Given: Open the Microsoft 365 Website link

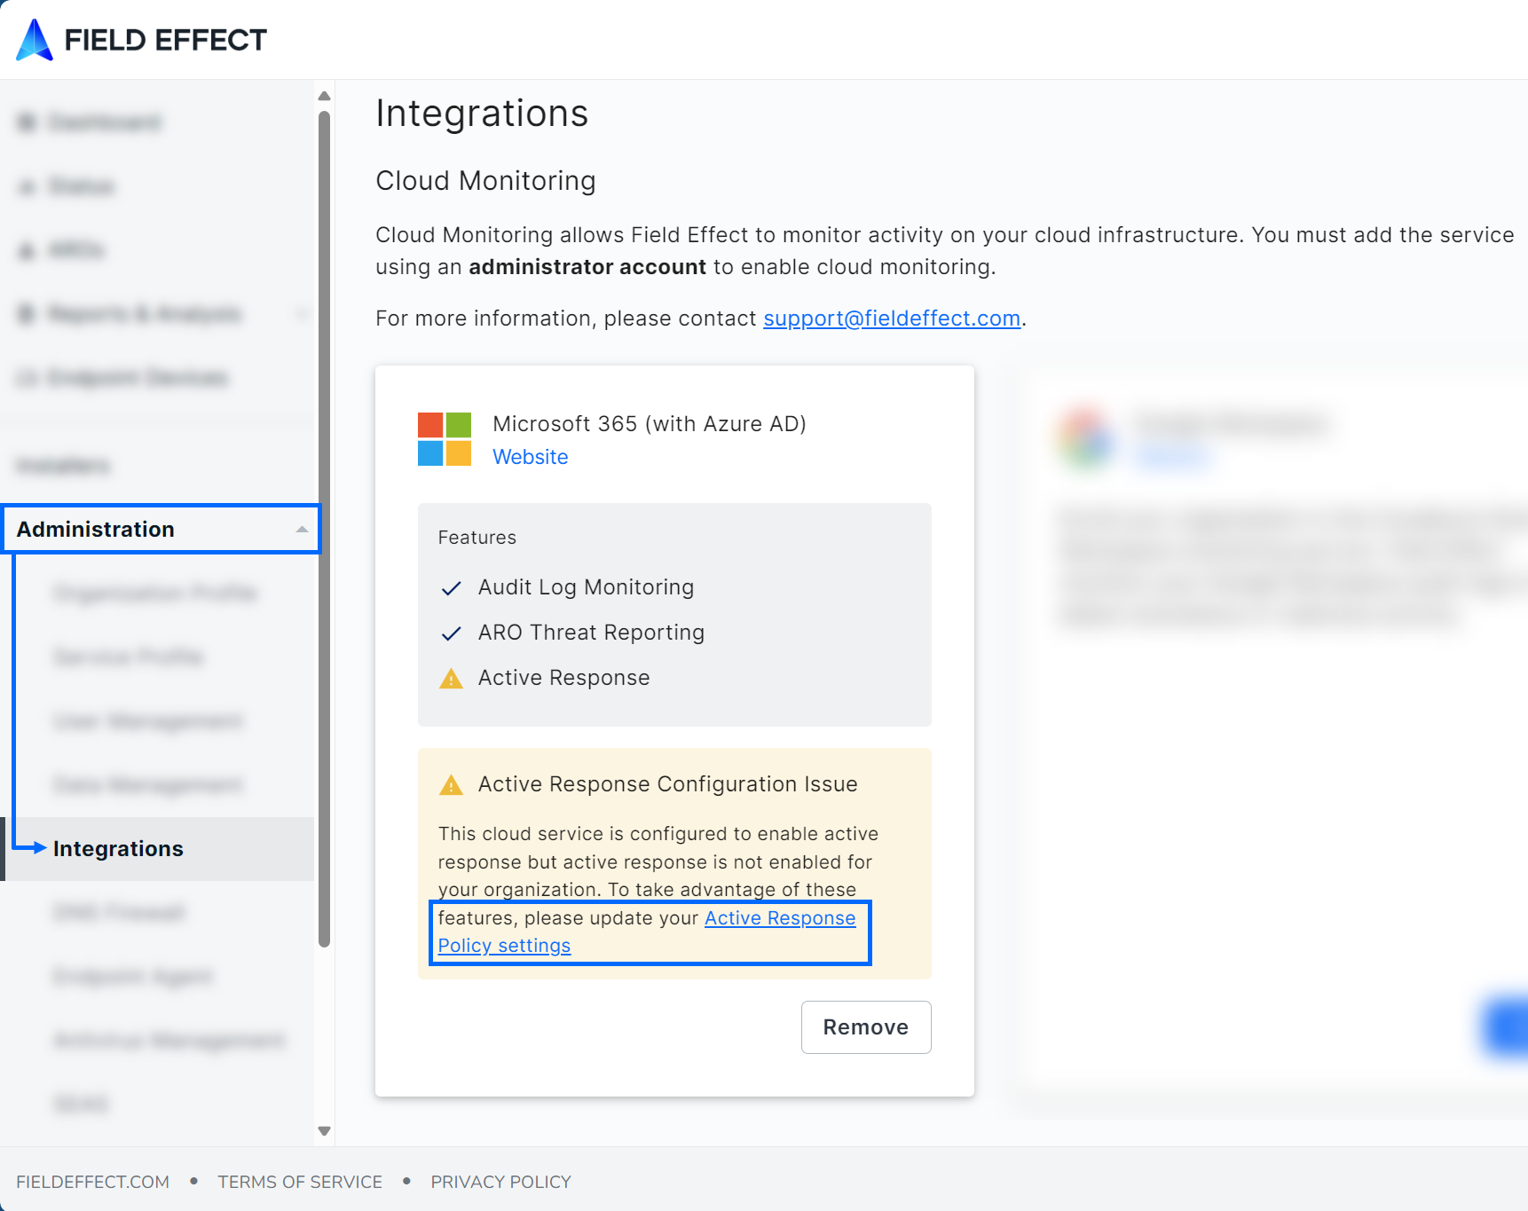Looking at the screenshot, I should coord(530,457).
